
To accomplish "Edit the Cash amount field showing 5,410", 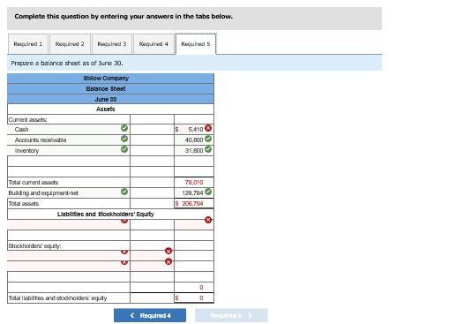I will [x=194, y=130].
